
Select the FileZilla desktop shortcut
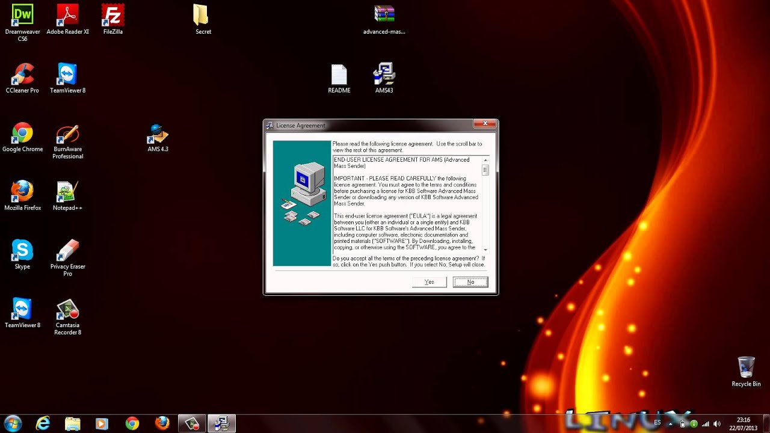[x=112, y=19]
